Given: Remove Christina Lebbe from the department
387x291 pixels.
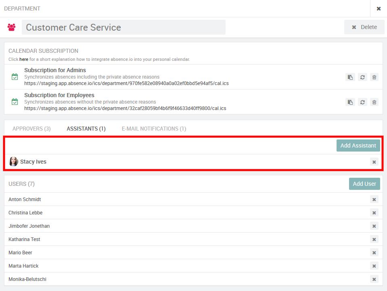Looking at the screenshot, I should [374, 213].
